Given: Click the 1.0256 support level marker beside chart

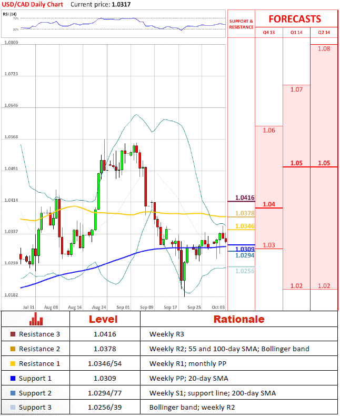Looking at the screenshot, I should pos(245,271).
